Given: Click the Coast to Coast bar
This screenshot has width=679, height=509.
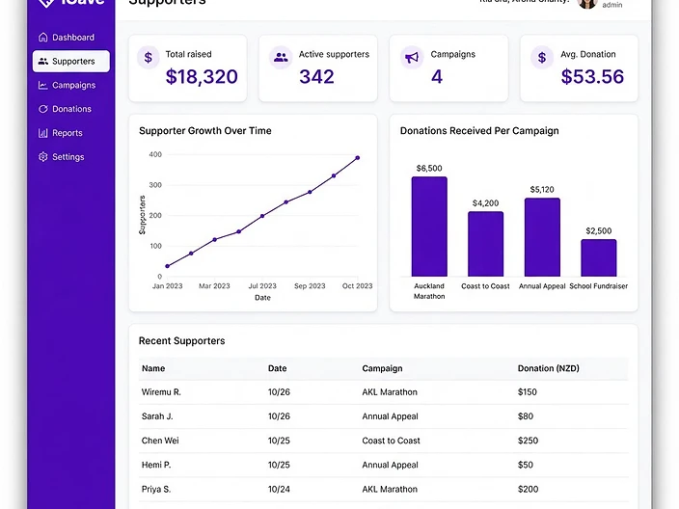Looking at the screenshot, I should 485,244.
